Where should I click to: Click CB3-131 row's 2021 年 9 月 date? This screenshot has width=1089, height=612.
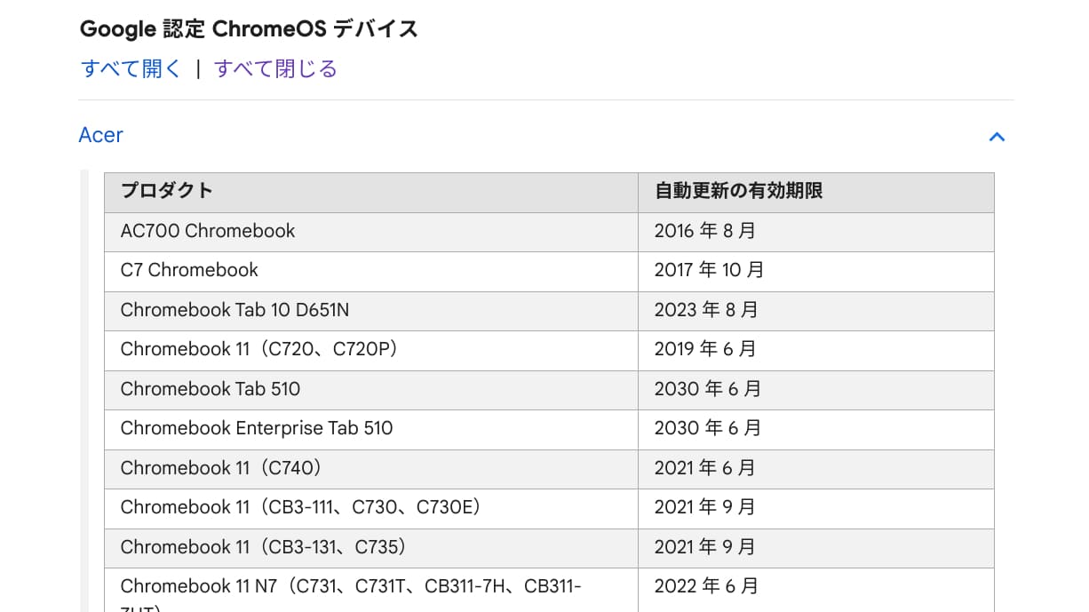pos(705,546)
